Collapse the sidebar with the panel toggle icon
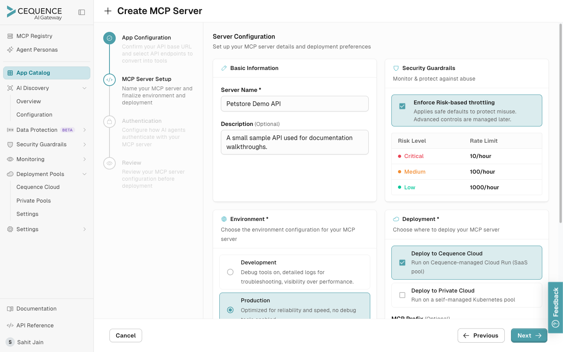Screen dimensions: 563x352 (82, 12)
